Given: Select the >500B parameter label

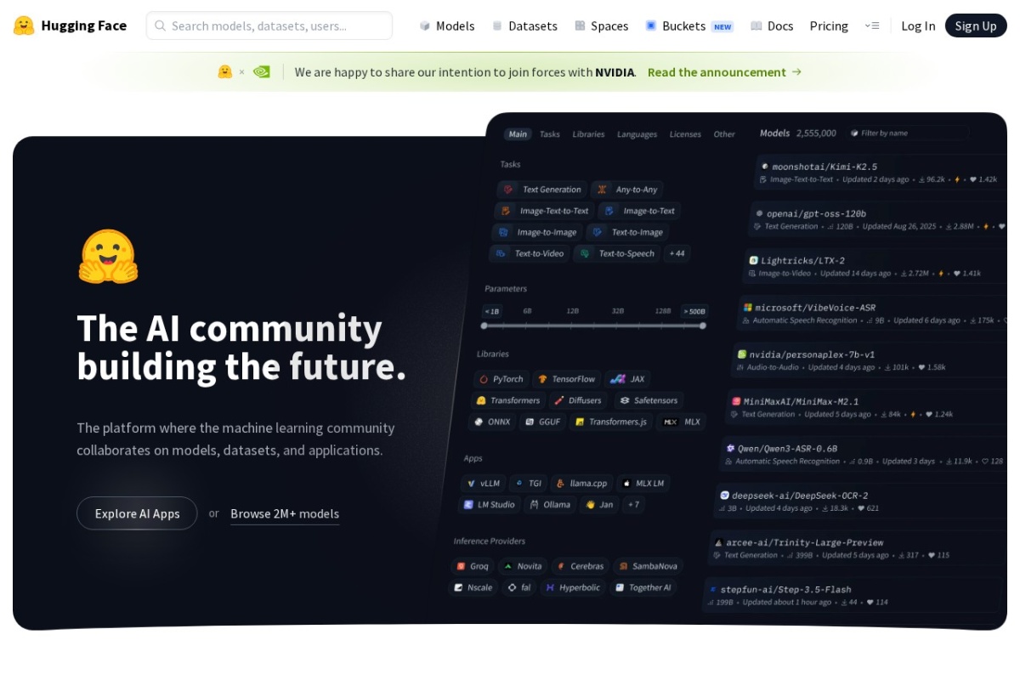Looking at the screenshot, I should tap(694, 311).
